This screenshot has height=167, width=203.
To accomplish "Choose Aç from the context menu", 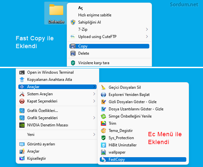I will (x=109, y=8).
